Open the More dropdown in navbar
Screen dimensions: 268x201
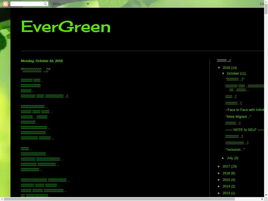pyautogui.click(x=71, y=4)
